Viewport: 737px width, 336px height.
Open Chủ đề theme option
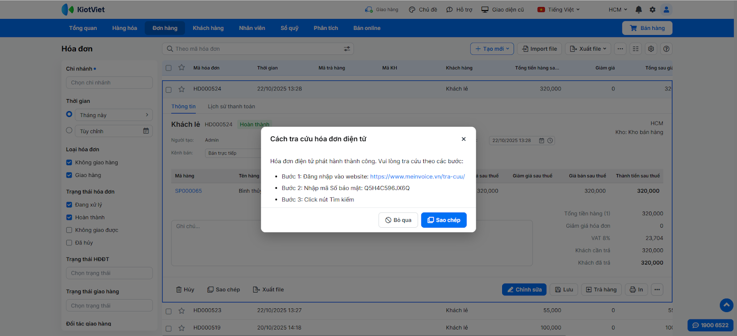click(x=423, y=10)
